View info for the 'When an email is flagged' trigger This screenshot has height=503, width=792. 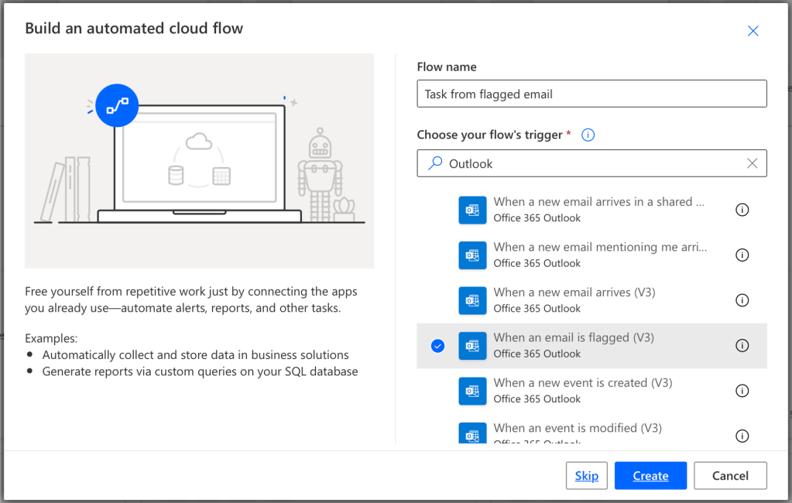[742, 346]
